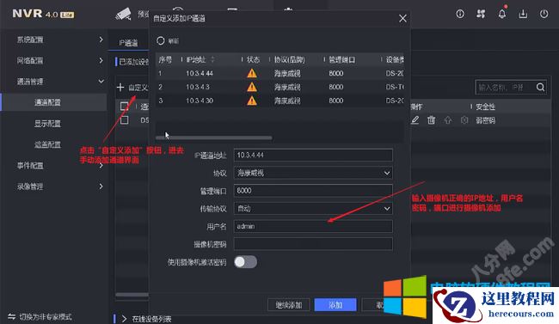Check the select-all checkbox in channel list header
559x324 pixels.
coord(124,107)
